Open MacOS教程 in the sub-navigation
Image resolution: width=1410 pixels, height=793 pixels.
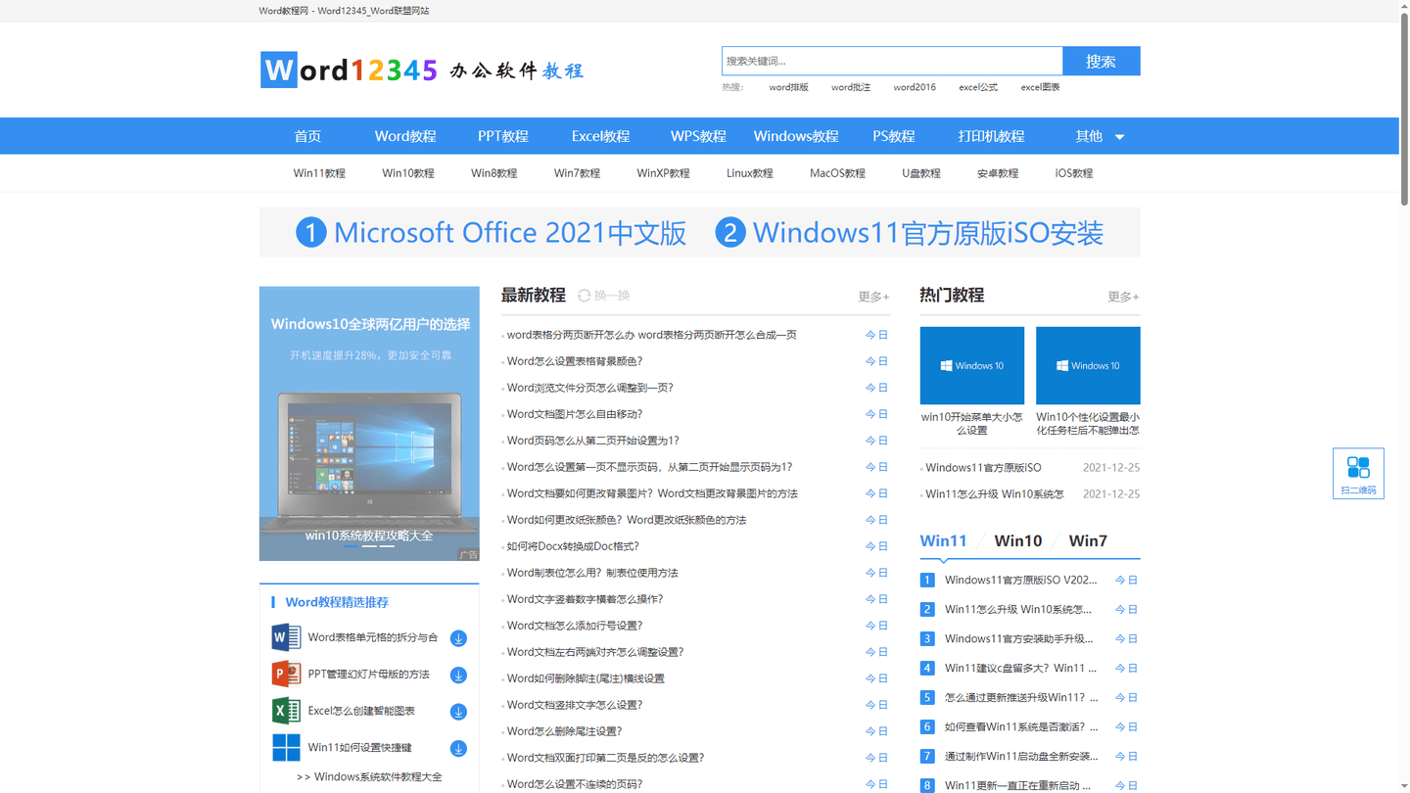click(x=837, y=173)
